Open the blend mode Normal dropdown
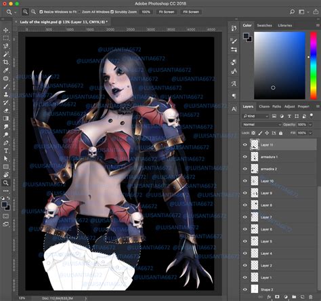 pos(261,125)
